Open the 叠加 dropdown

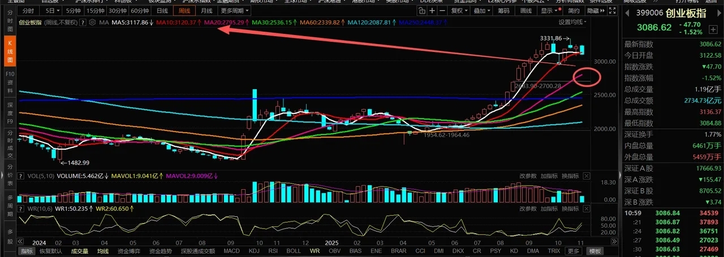(x=481, y=11)
